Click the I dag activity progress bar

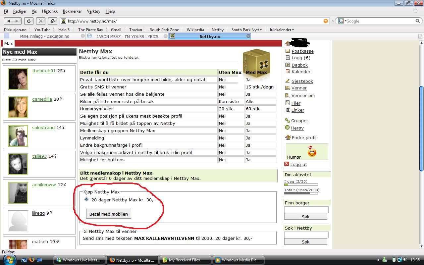coord(301,185)
